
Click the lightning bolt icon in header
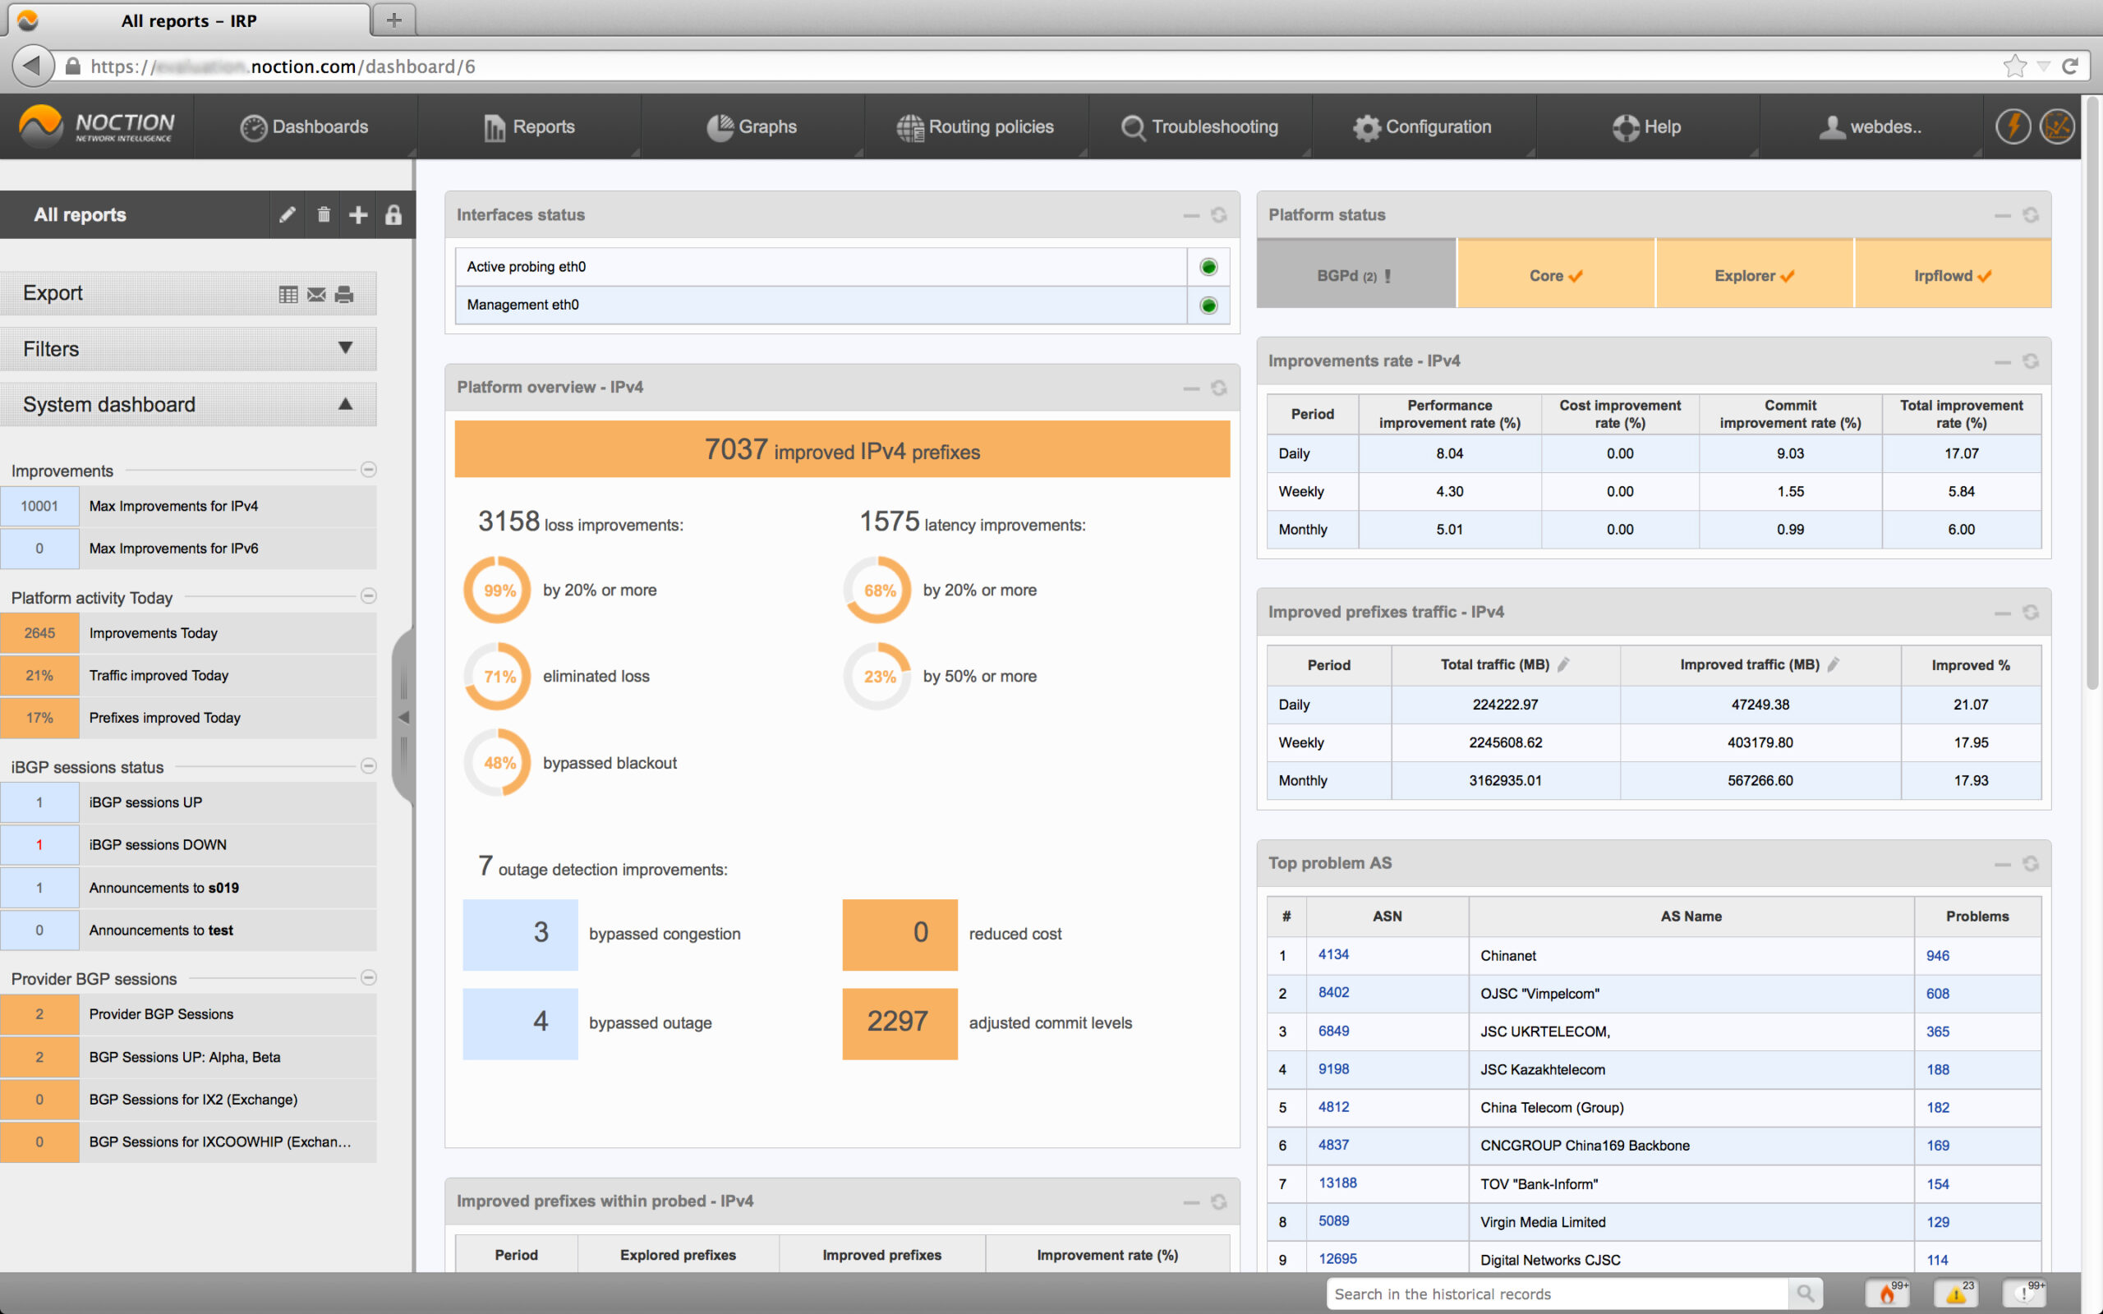pos(2013,126)
